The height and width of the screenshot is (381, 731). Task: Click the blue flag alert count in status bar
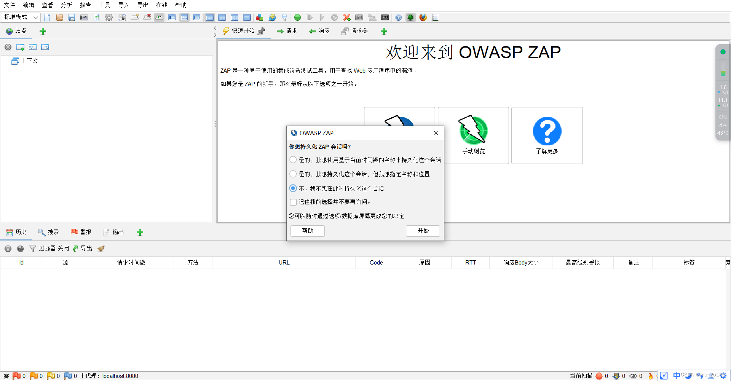point(71,376)
